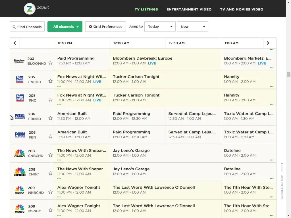This screenshot has height=218, width=291.
Task: Click the page vertical scrollbar thumb
Action: point(288,74)
